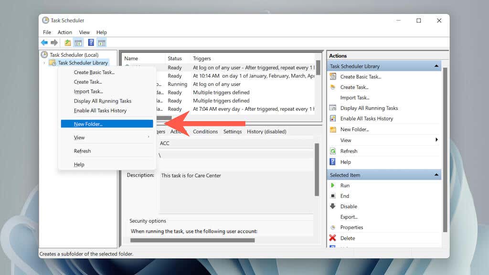Click Create Basic Task icon in Actions
Image resolution: width=489 pixels, height=275 pixels.
click(333, 76)
